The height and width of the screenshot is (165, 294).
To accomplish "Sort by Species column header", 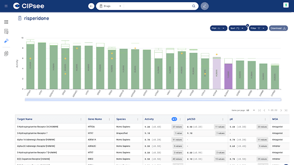I will click(x=121, y=119).
